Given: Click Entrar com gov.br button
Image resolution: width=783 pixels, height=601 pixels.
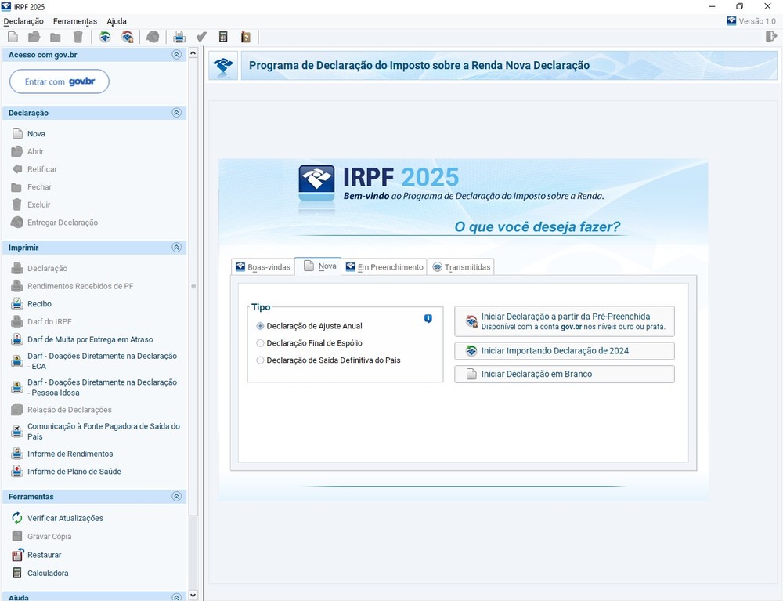Looking at the screenshot, I should tap(60, 81).
